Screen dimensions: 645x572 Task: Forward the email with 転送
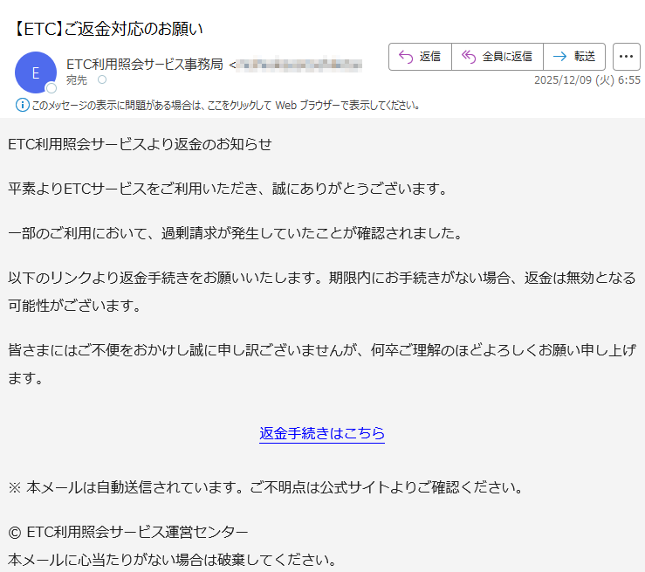[x=574, y=57]
